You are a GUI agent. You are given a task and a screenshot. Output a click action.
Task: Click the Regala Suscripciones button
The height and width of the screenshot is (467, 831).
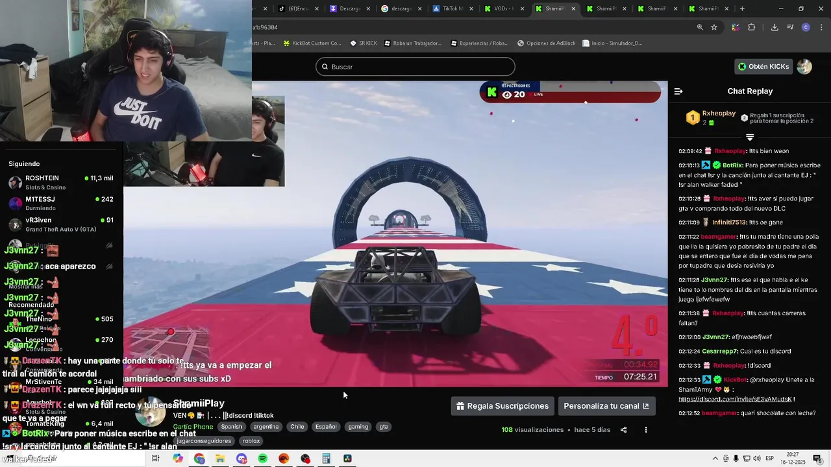tap(502, 406)
